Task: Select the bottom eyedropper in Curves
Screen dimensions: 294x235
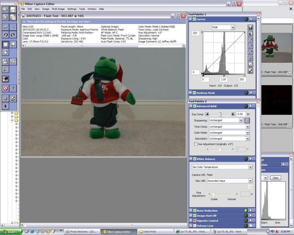Action: 250,52
